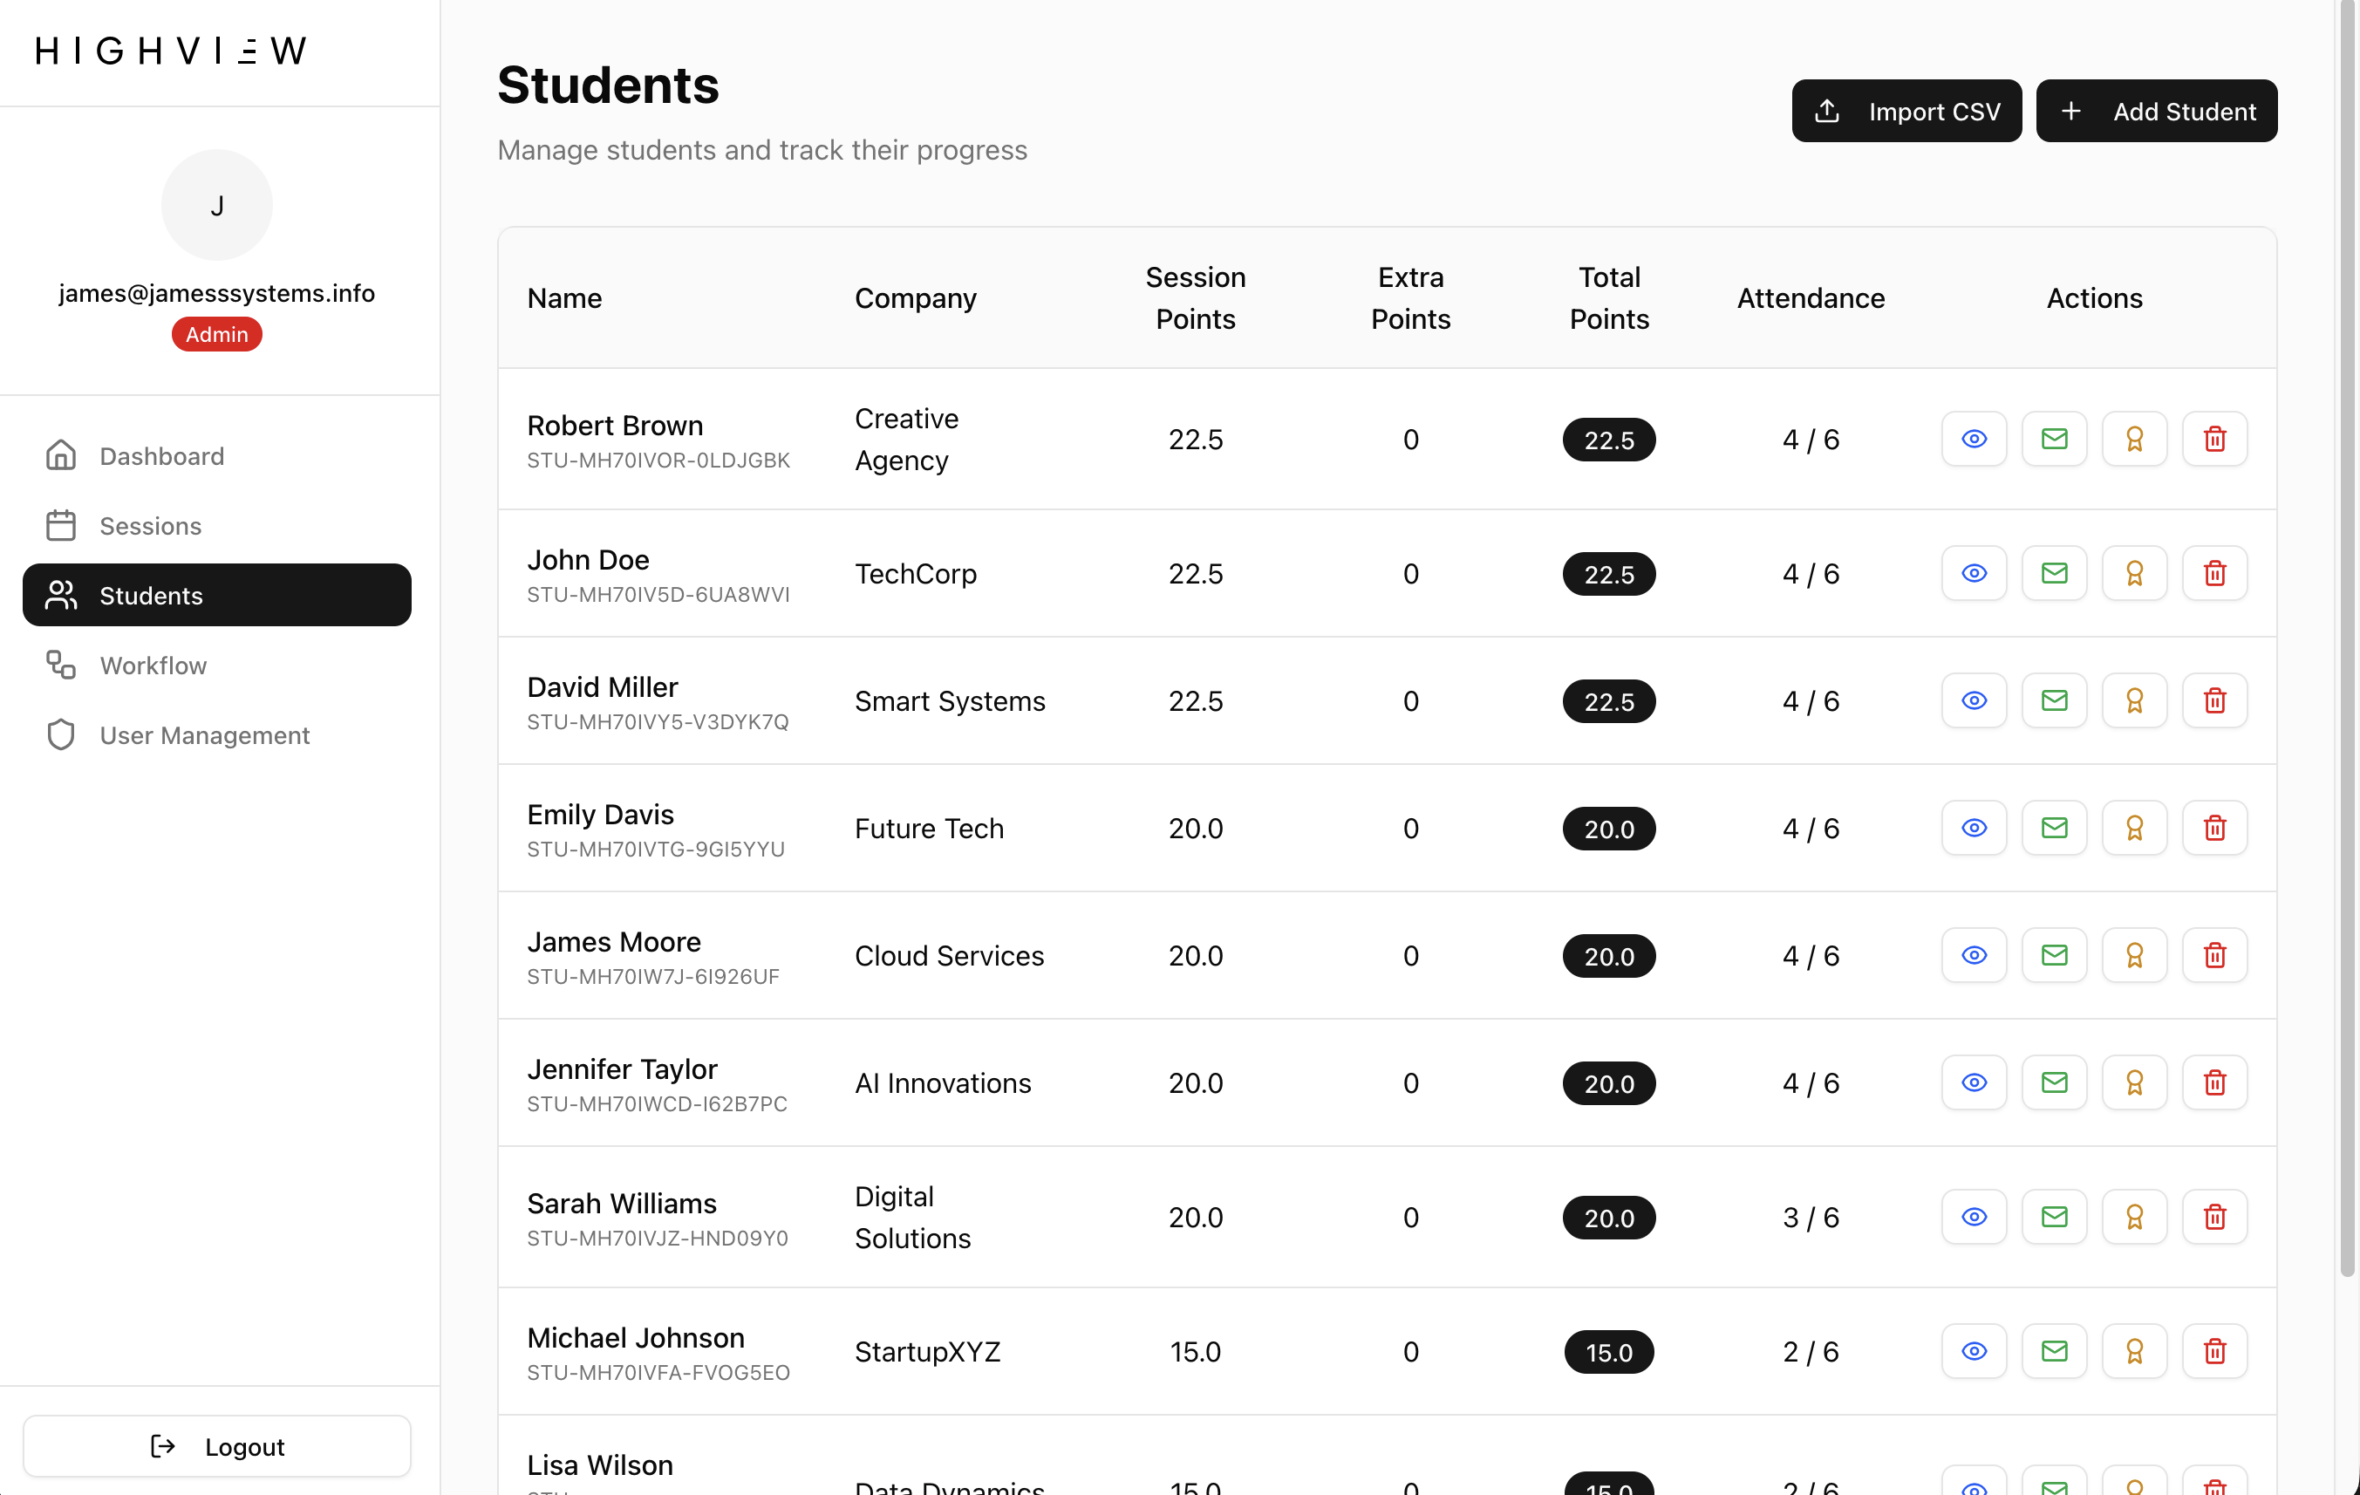
Task: Email Michael Johnson via envelope icon
Action: (2054, 1352)
